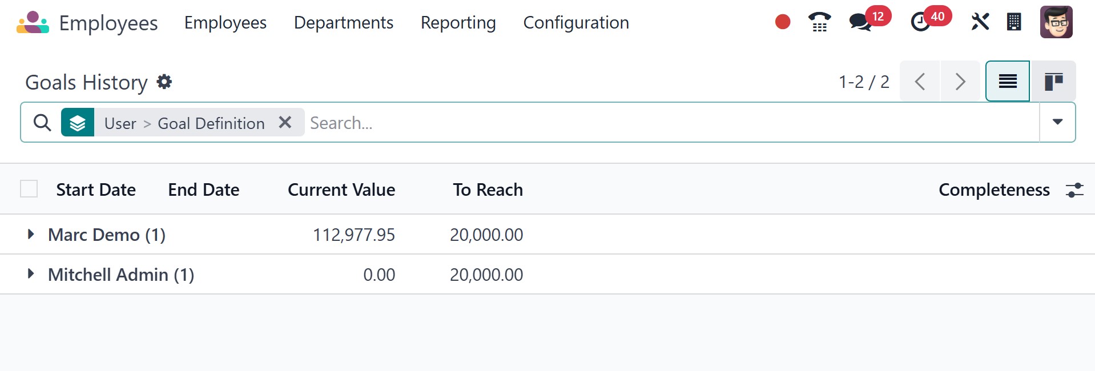Screen dimensions: 1095x371
Task: Open the VoIP phone dialer icon
Action: tap(819, 22)
